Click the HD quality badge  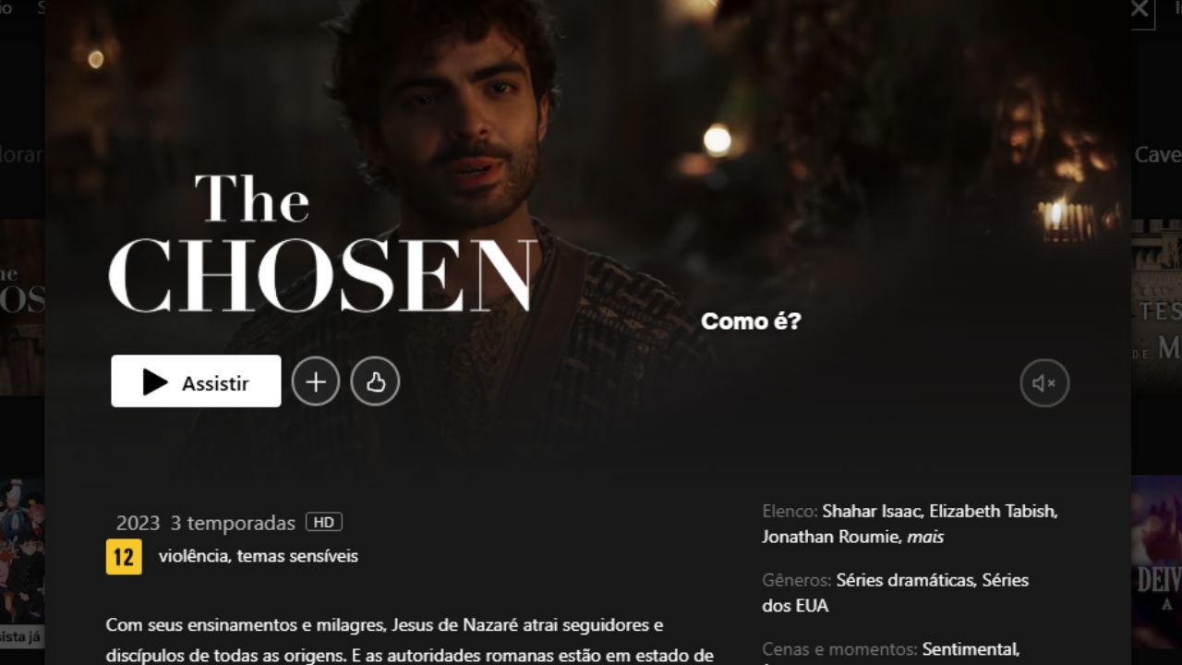[323, 522]
